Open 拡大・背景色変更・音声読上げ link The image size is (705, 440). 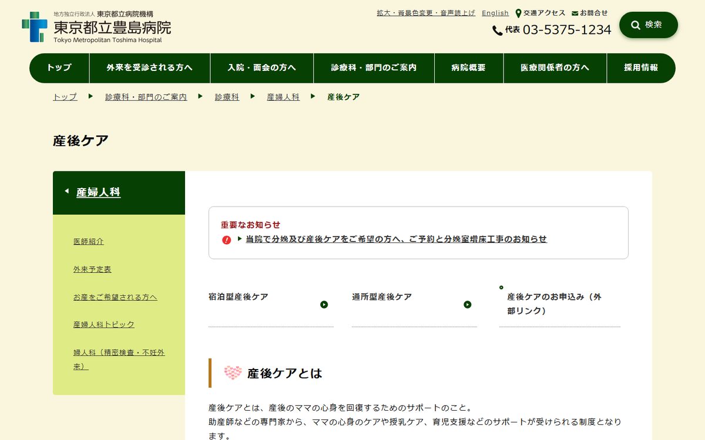pyautogui.click(x=426, y=13)
